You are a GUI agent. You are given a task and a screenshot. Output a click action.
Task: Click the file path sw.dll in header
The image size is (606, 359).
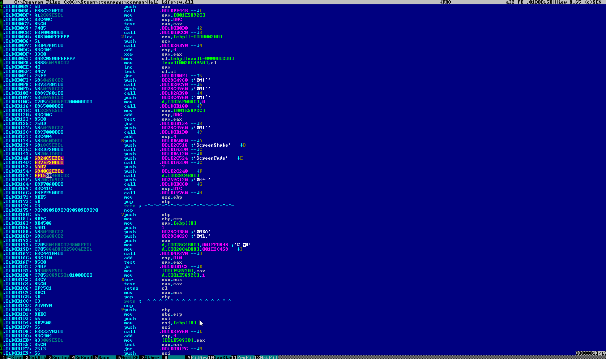[104, 2]
